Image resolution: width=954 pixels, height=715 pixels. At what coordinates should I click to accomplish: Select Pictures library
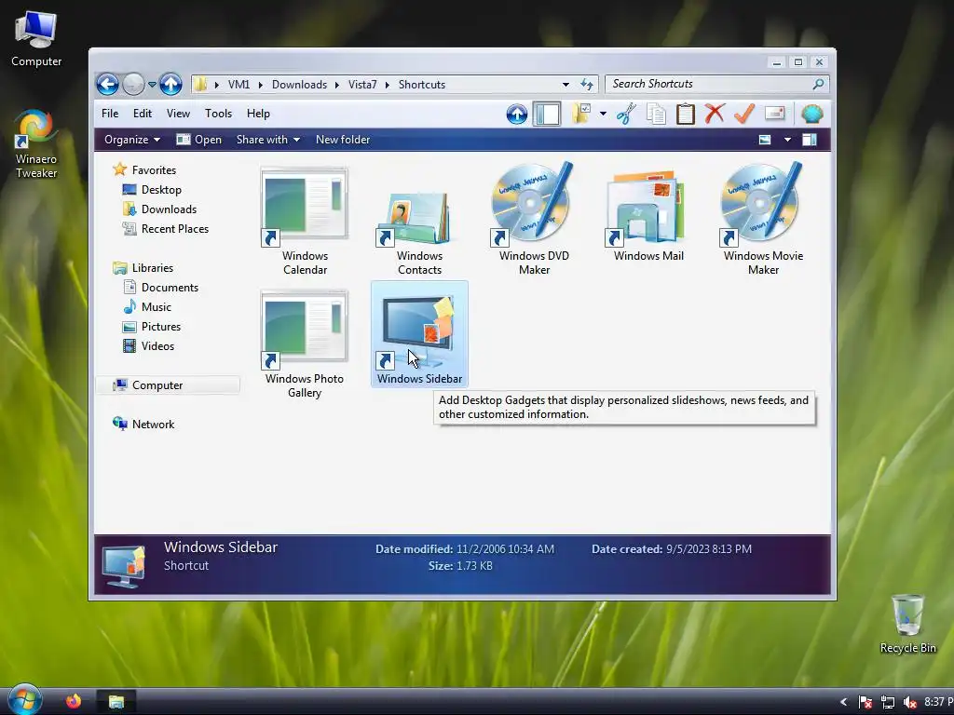160,327
